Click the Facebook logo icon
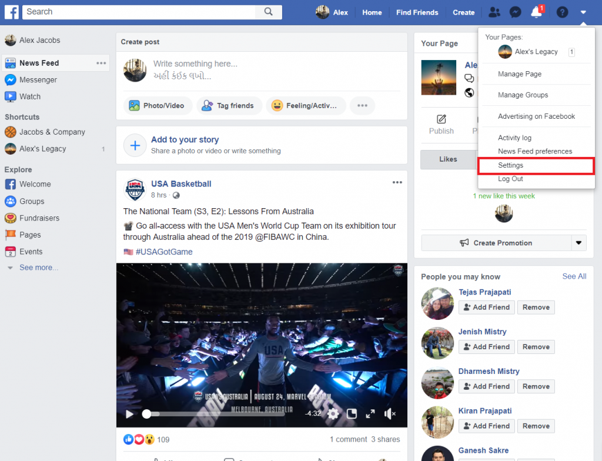Viewport: 602px width, 461px height. (12, 12)
